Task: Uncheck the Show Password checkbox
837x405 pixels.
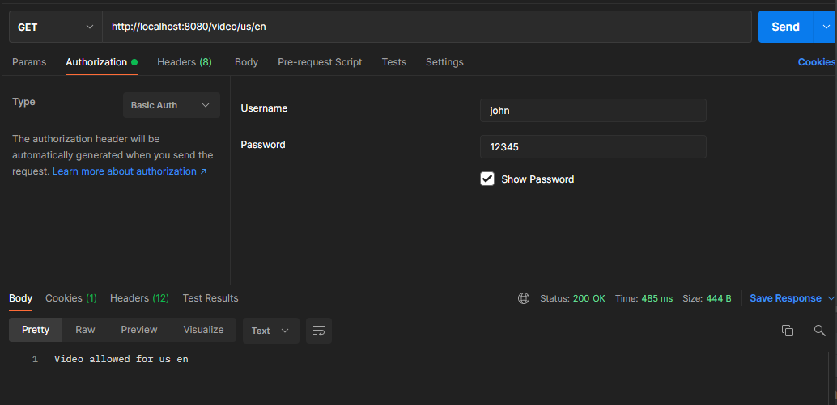Action: 487,179
